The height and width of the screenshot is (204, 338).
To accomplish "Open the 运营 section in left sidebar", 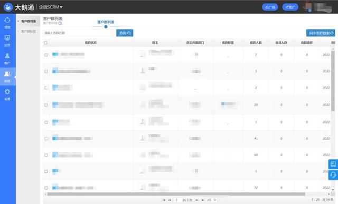I will (7, 41).
